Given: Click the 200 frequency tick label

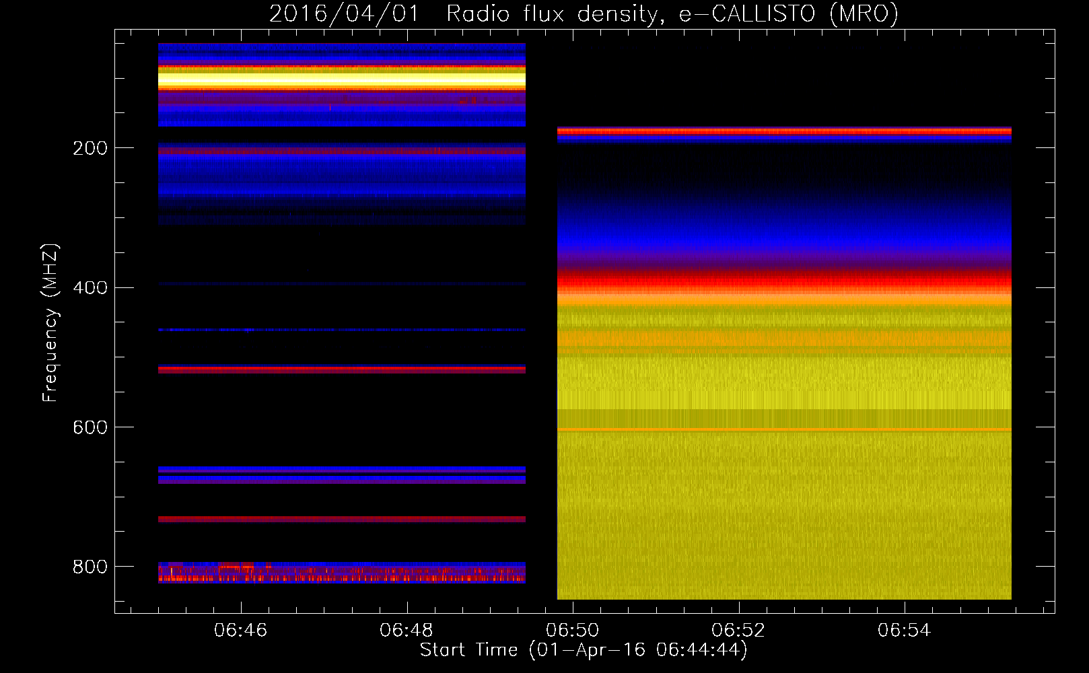Looking at the screenshot, I should (90, 148).
